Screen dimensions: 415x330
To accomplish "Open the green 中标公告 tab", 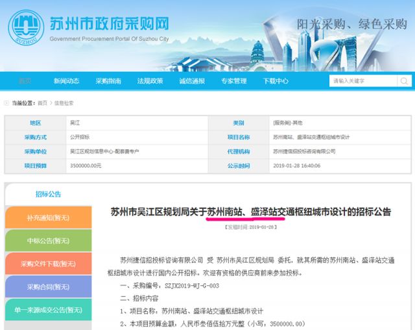I will (48, 241).
